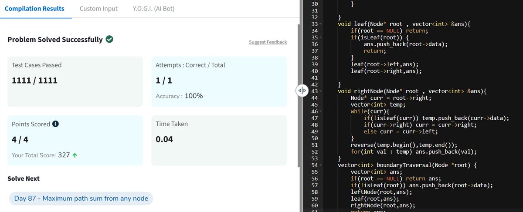Click Your Total Score: 327 text

click(41, 155)
